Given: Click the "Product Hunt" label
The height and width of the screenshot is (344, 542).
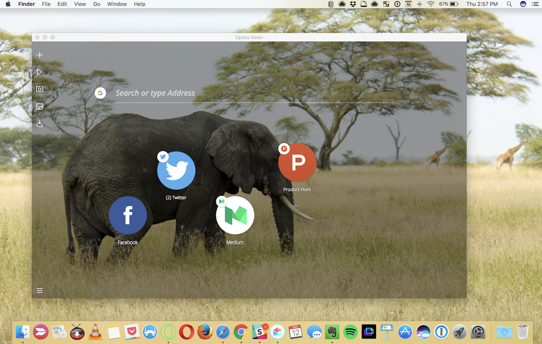Looking at the screenshot, I should (297, 190).
